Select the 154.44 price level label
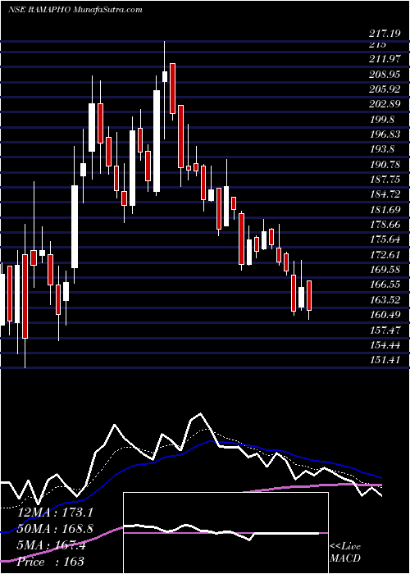The height and width of the screenshot is (574, 410). [385, 345]
